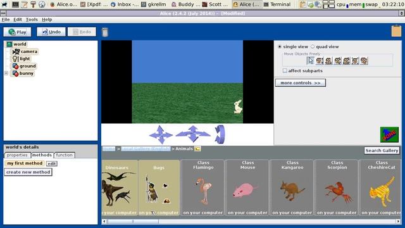Viewport: 405px width, 228px height.
Task: Select the single view radio button
Action: [280, 47]
